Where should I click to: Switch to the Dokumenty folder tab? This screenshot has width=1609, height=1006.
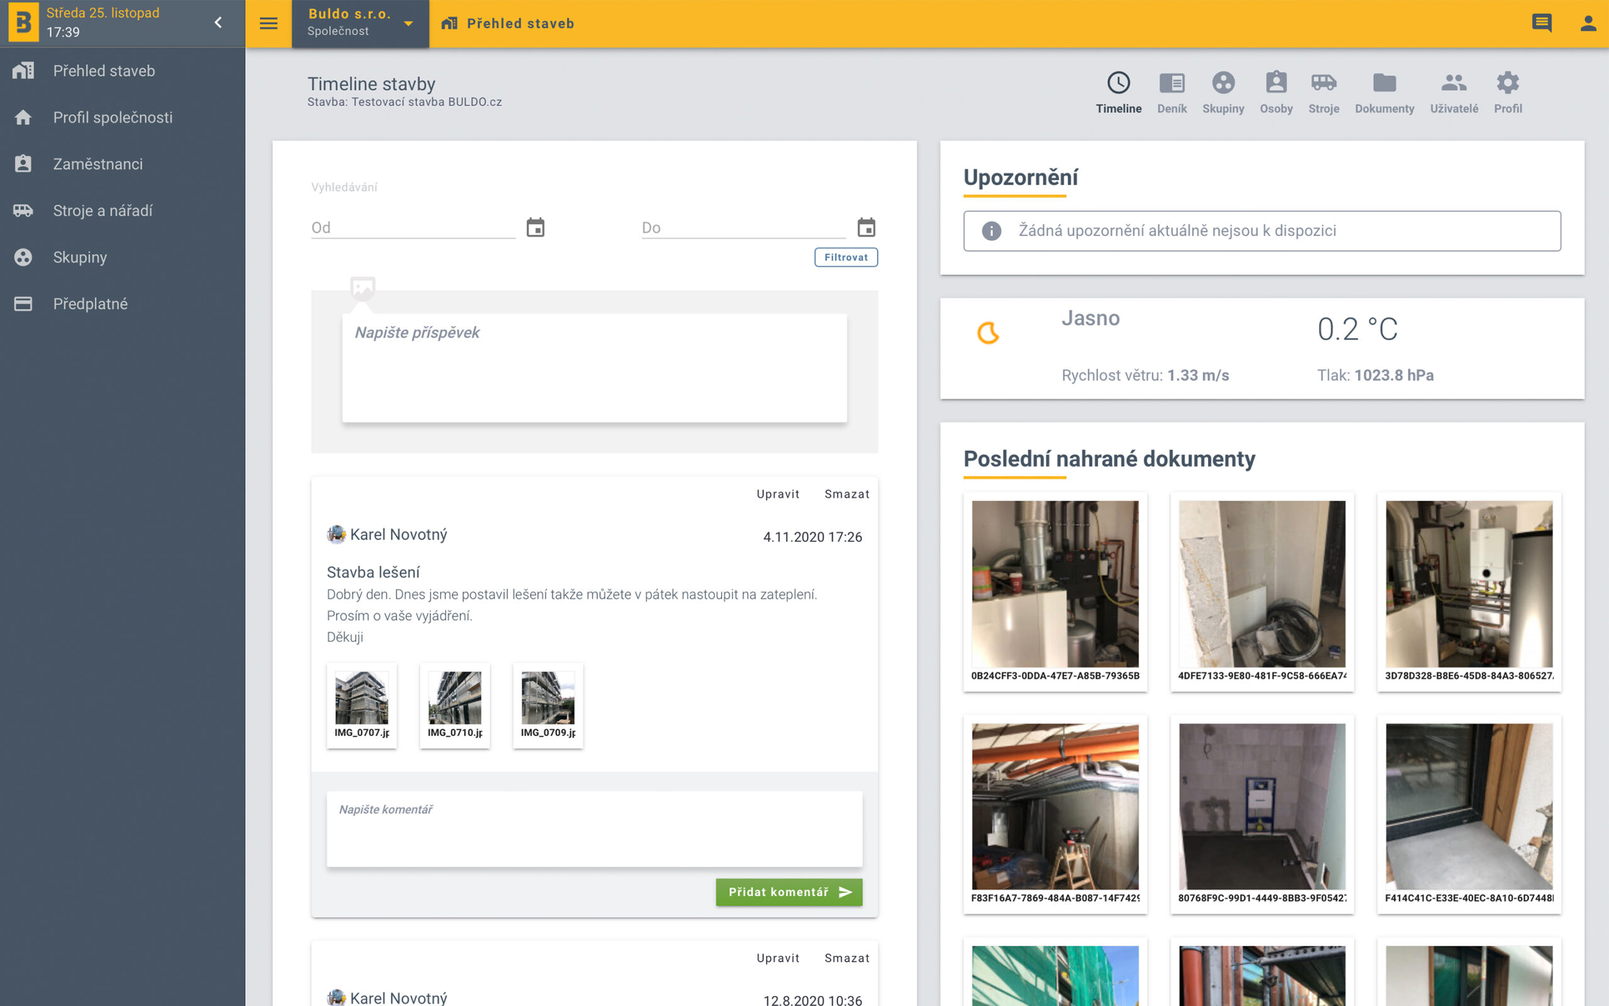coord(1384,92)
